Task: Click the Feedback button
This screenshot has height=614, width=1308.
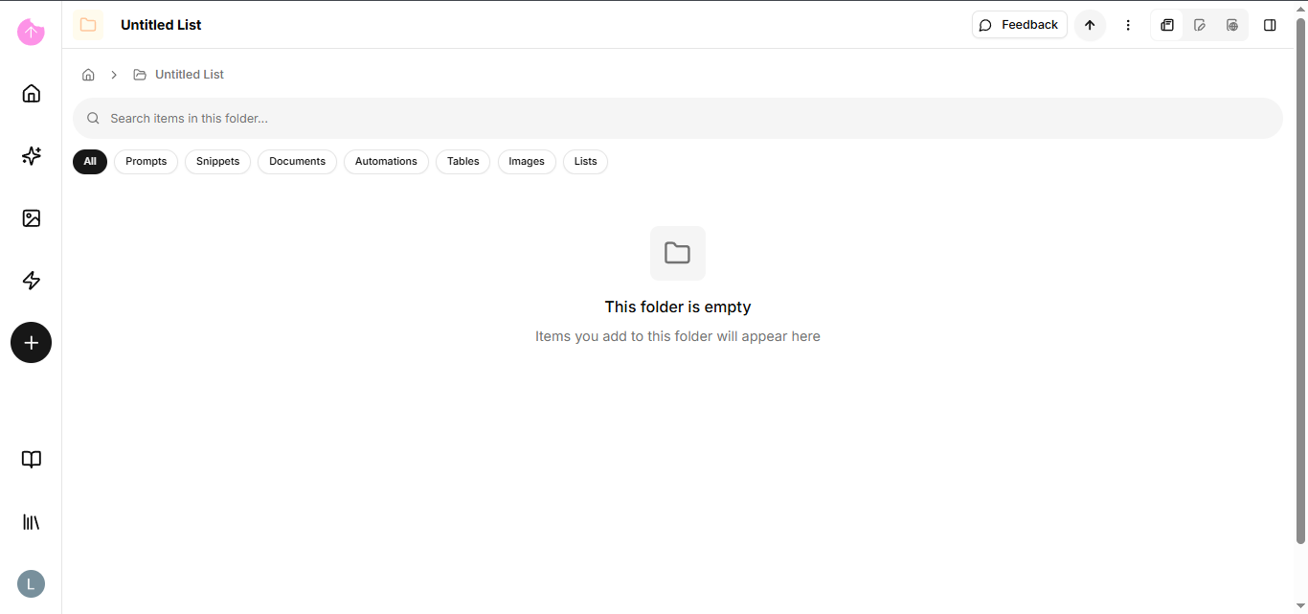Action: pyautogui.click(x=1019, y=25)
